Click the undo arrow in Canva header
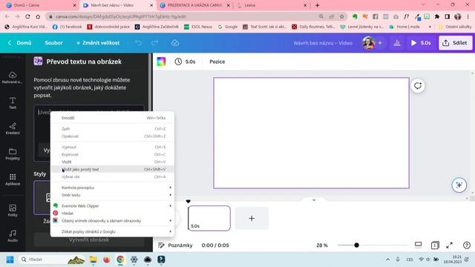475x267 pixels. click(138, 43)
